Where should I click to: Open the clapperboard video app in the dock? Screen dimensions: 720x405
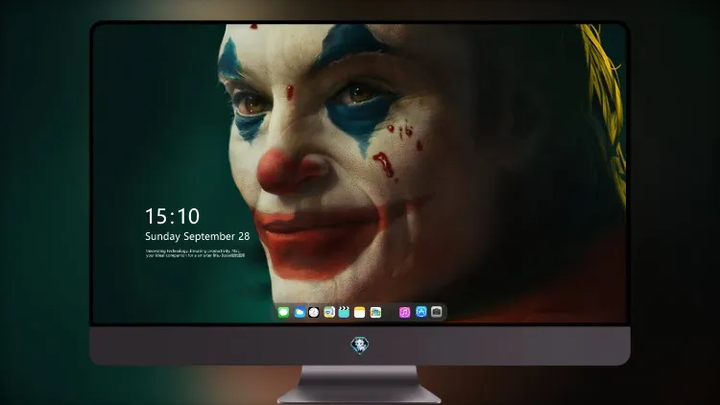[x=344, y=312]
